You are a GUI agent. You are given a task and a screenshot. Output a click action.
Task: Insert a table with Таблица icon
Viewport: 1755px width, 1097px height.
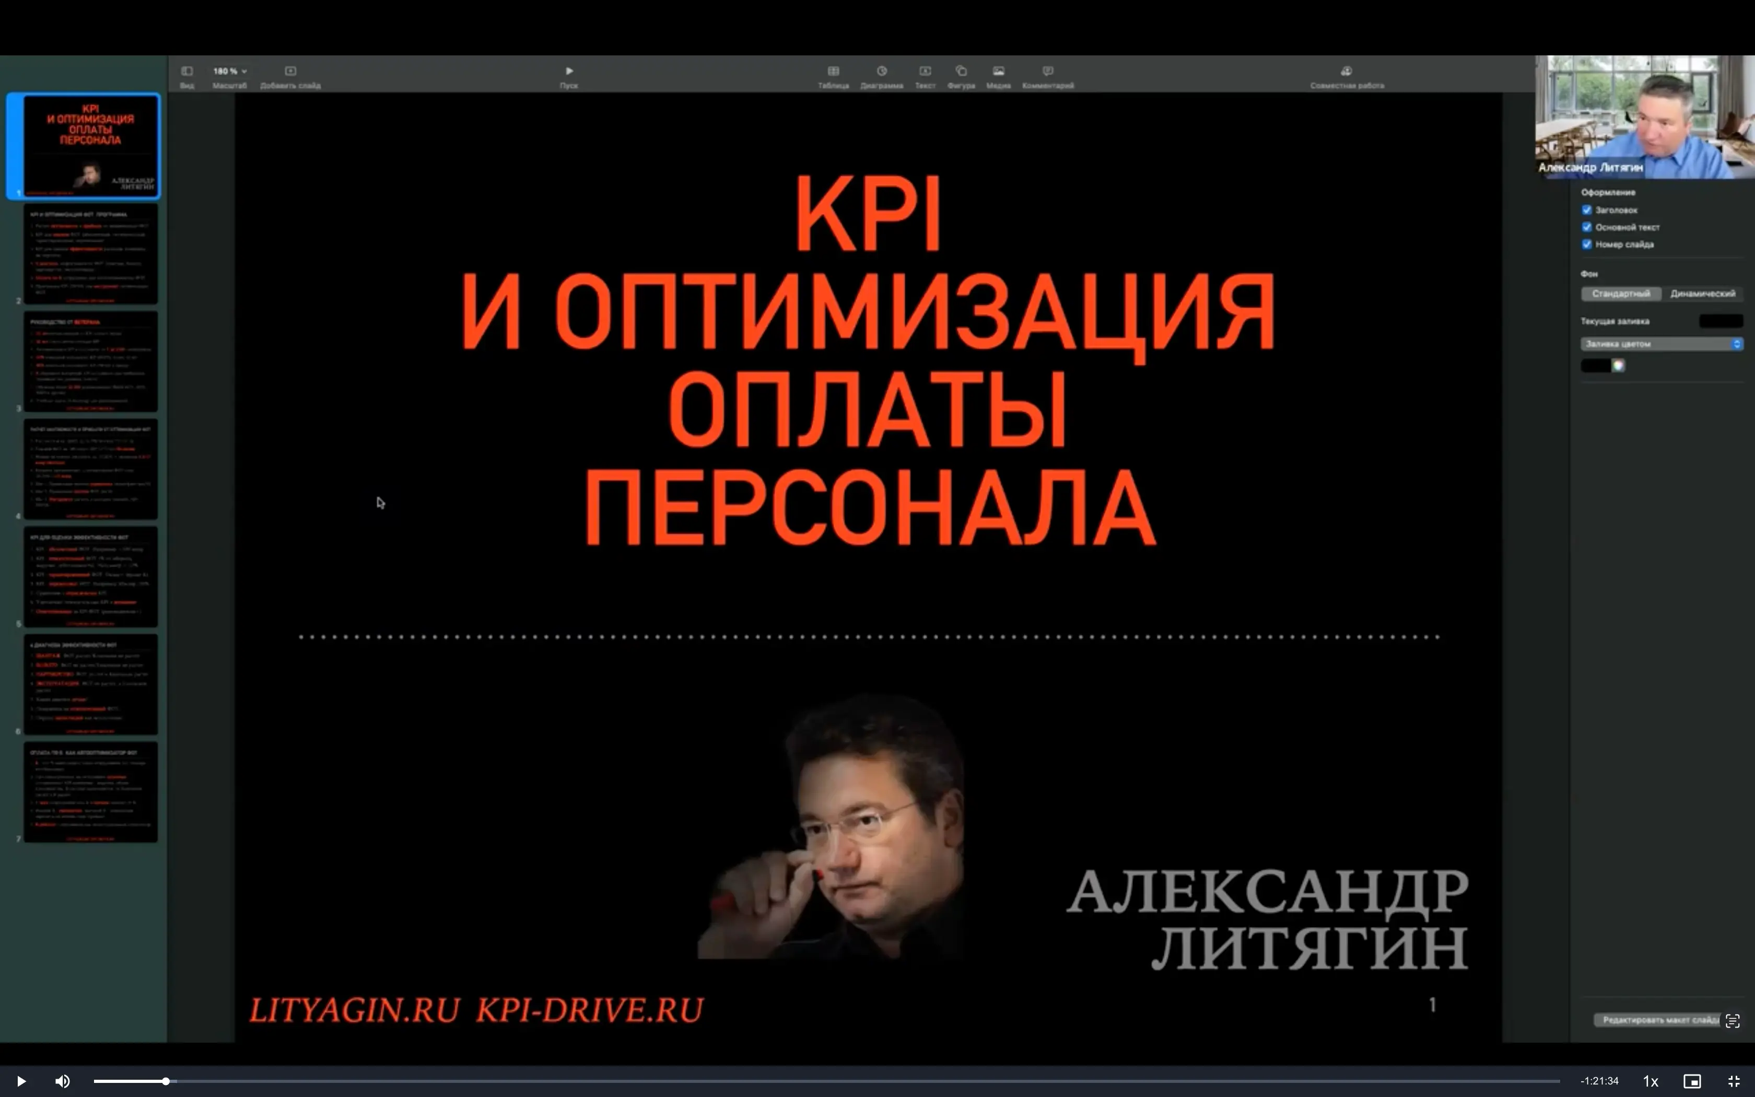tap(833, 71)
